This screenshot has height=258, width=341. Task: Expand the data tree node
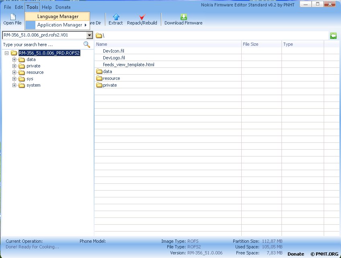click(x=14, y=59)
